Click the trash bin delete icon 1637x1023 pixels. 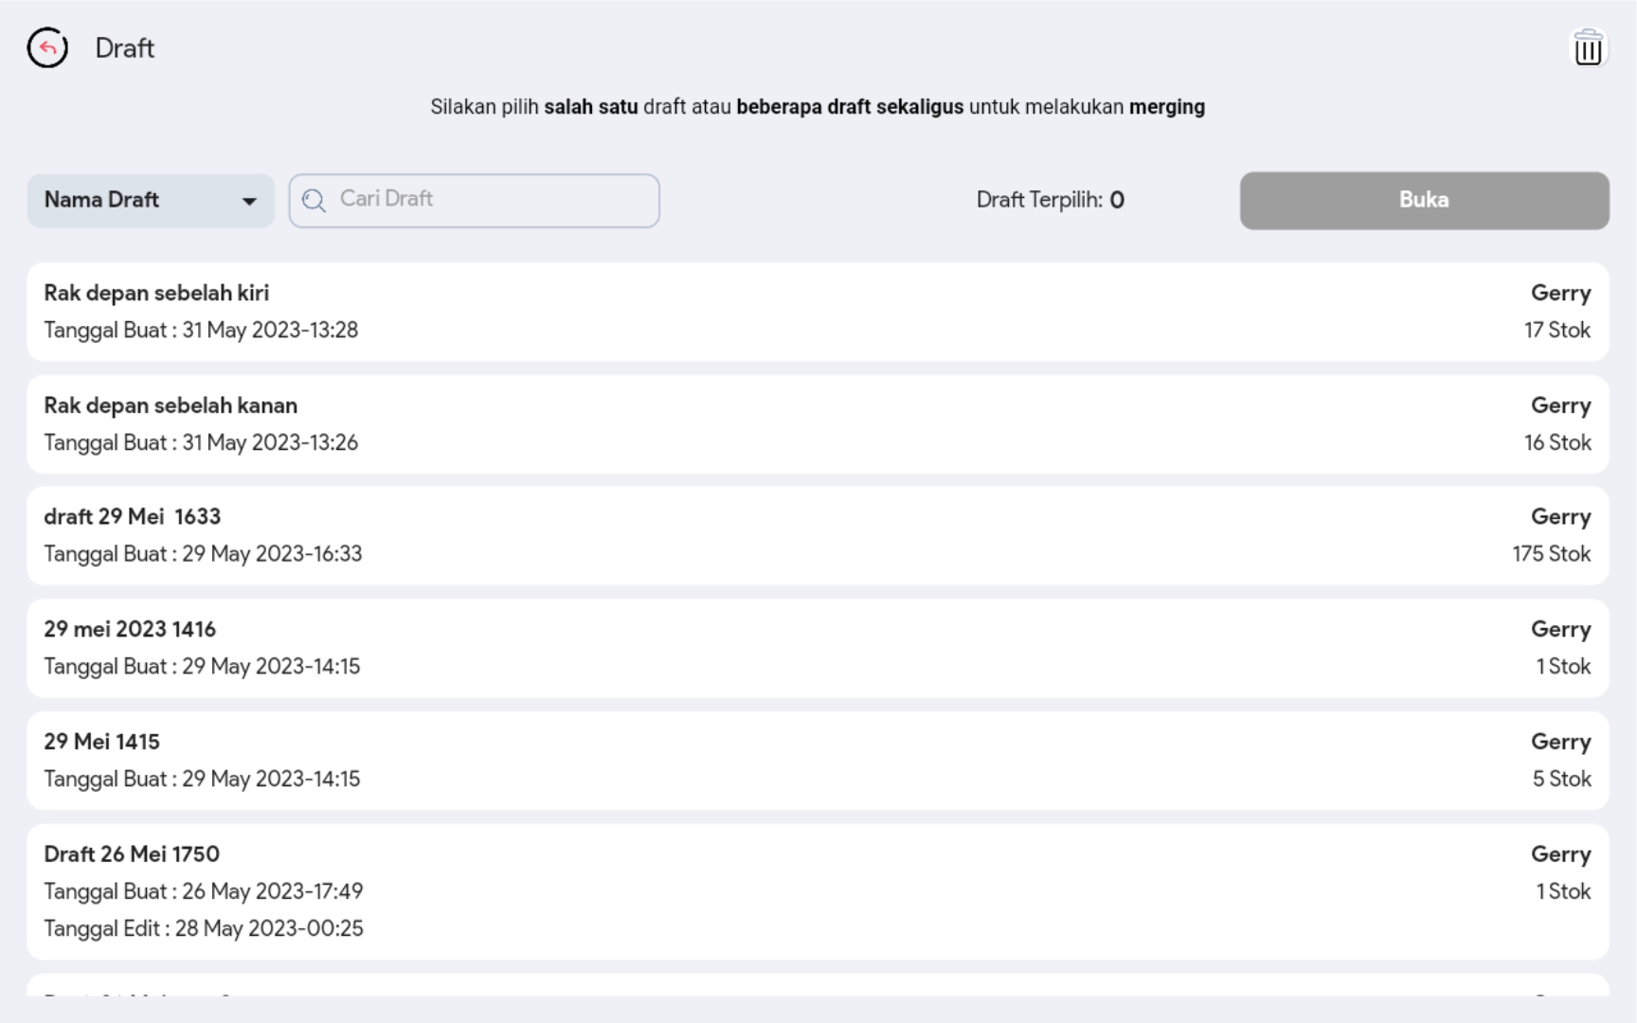click(x=1588, y=47)
